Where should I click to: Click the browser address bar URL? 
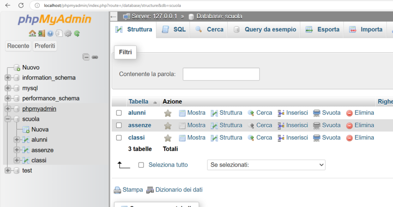pyautogui.click(x=112, y=5)
